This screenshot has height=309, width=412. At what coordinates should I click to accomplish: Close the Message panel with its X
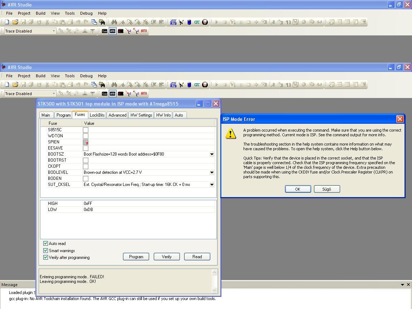(408, 285)
